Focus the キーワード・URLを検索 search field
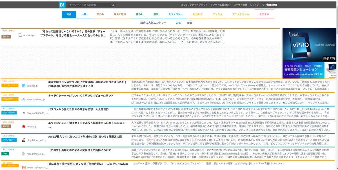The image size is (338, 170). click(90, 5)
